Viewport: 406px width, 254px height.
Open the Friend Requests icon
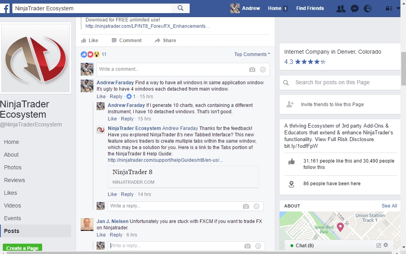pos(341,8)
